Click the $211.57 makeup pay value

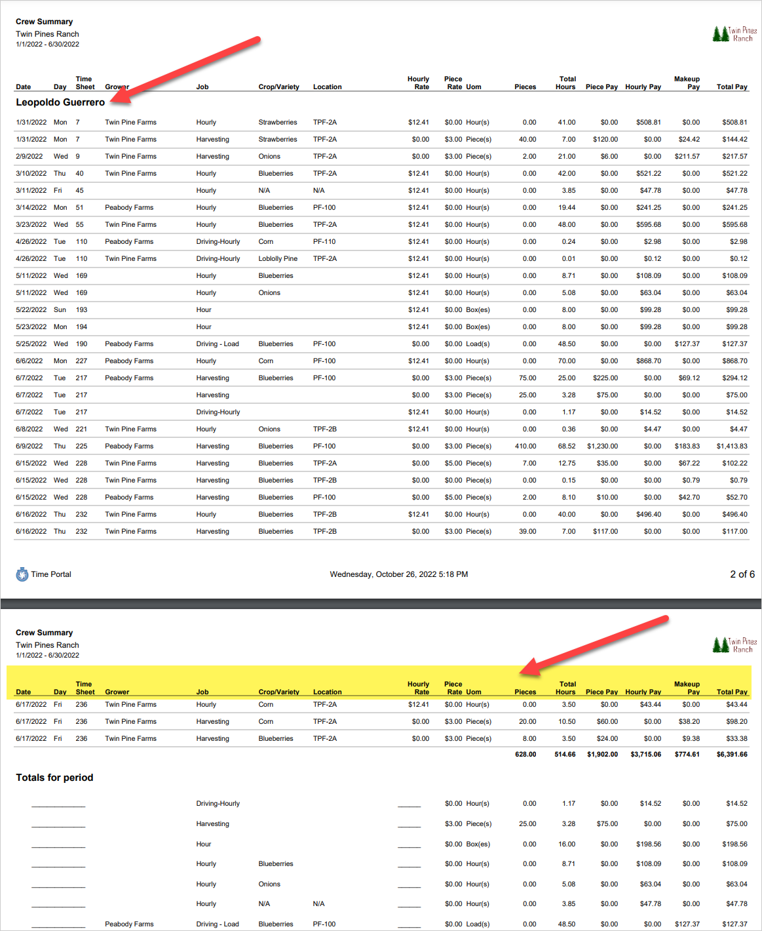tap(687, 157)
